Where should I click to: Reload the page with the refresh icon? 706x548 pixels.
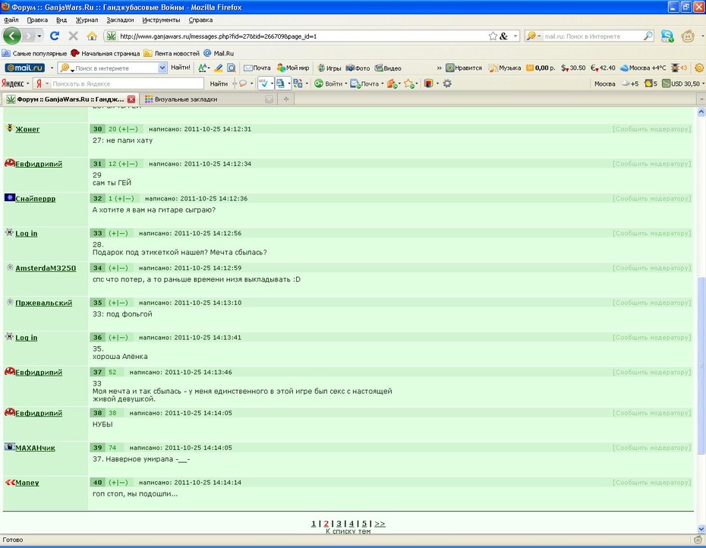(55, 36)
